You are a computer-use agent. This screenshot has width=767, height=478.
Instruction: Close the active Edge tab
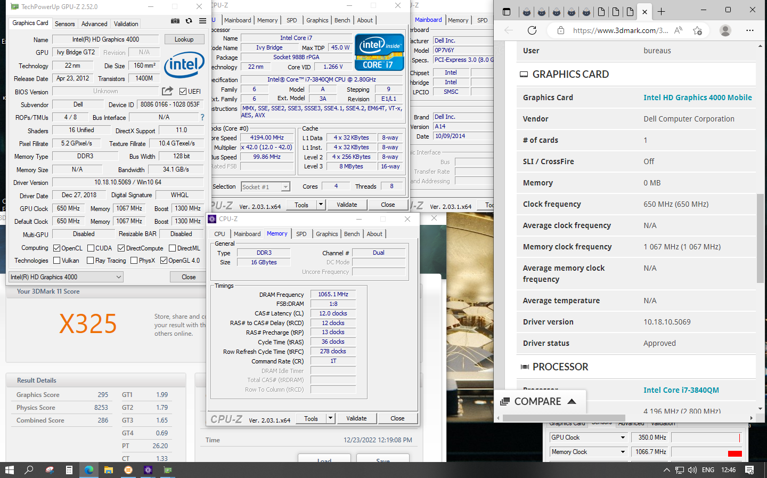coord(644,11)
